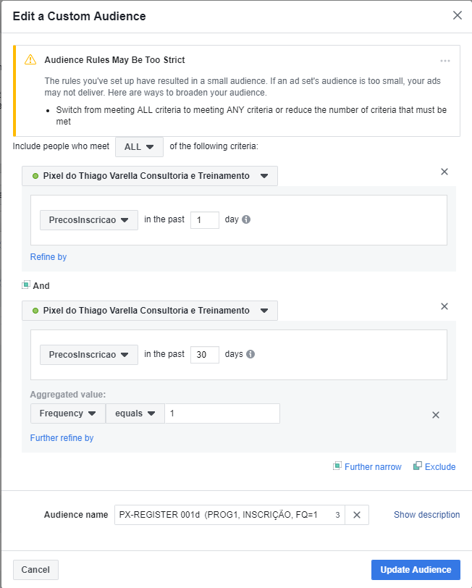
Task: Remove the first pixel rule section
Action: pos(444,172)
